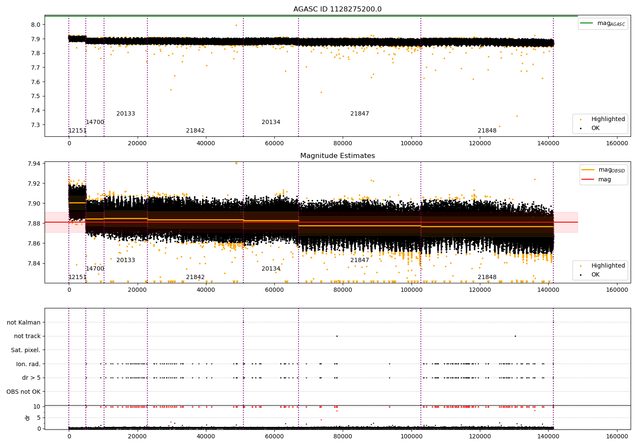Screen dimensions: 637x446
Task: Click 'OK' in the Magnitude Estimates legend
Action: [x=590, y=274]
